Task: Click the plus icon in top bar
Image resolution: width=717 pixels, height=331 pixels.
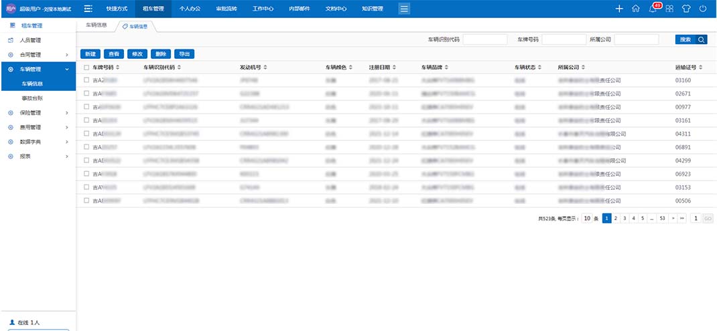Action: 618,9
